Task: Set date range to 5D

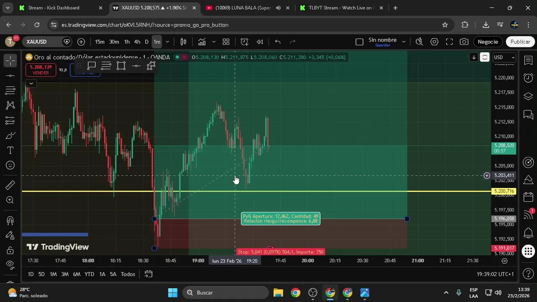Action: (42, 274)
